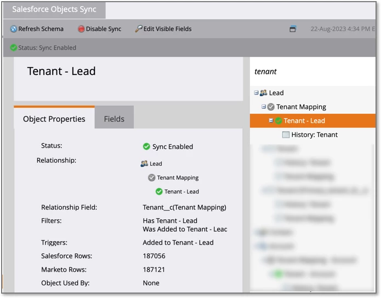Click 'Added to Tenant - Lead' trigger text
Image resolution: width=381 pixels, height=298 pixels.
178,243
